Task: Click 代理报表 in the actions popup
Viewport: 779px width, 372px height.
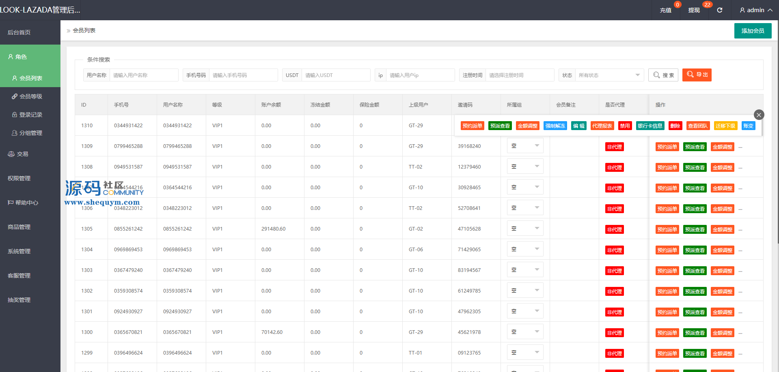Action: click(602, 126)
